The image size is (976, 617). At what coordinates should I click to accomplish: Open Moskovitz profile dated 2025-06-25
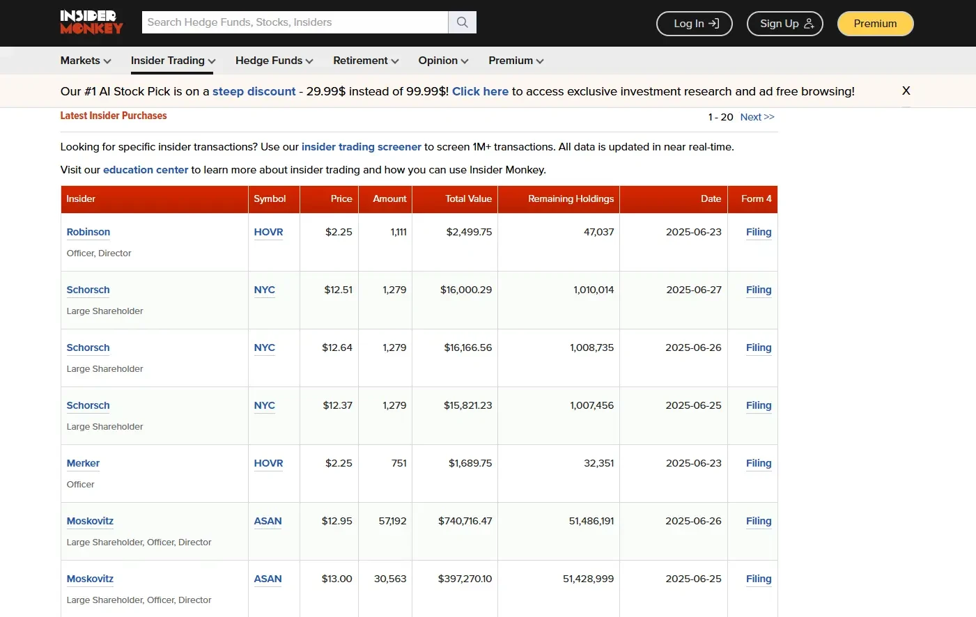pos(90,579)
